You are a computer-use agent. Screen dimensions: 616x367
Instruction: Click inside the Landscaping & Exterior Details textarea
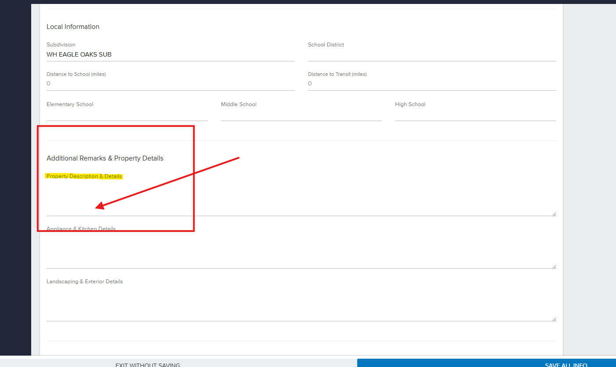click(301, 303)
